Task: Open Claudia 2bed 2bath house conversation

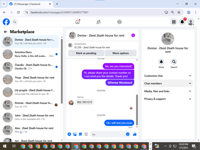Action: [x=30, y=67]
